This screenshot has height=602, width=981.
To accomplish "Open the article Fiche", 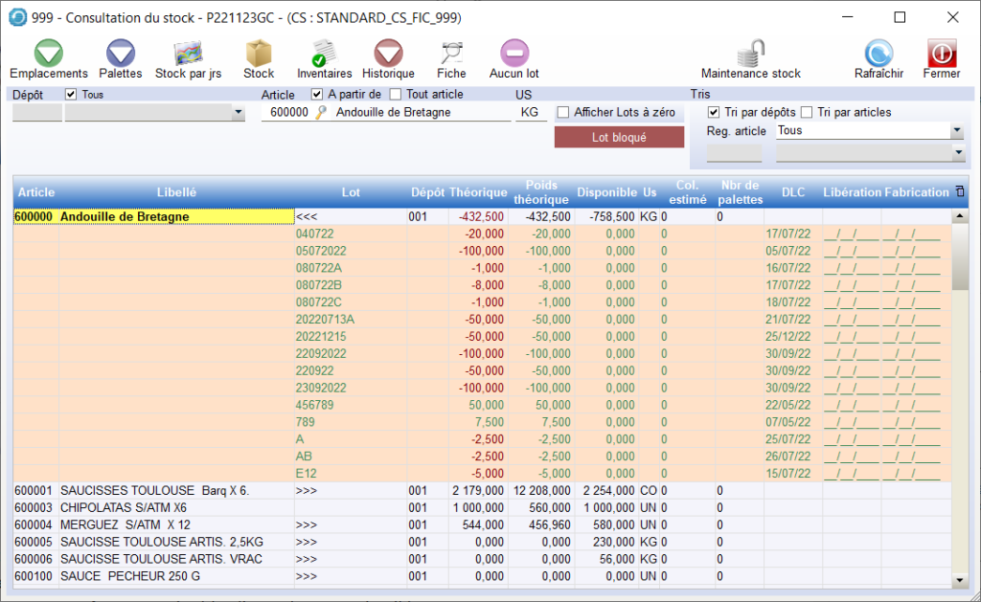I will point(451,55).
